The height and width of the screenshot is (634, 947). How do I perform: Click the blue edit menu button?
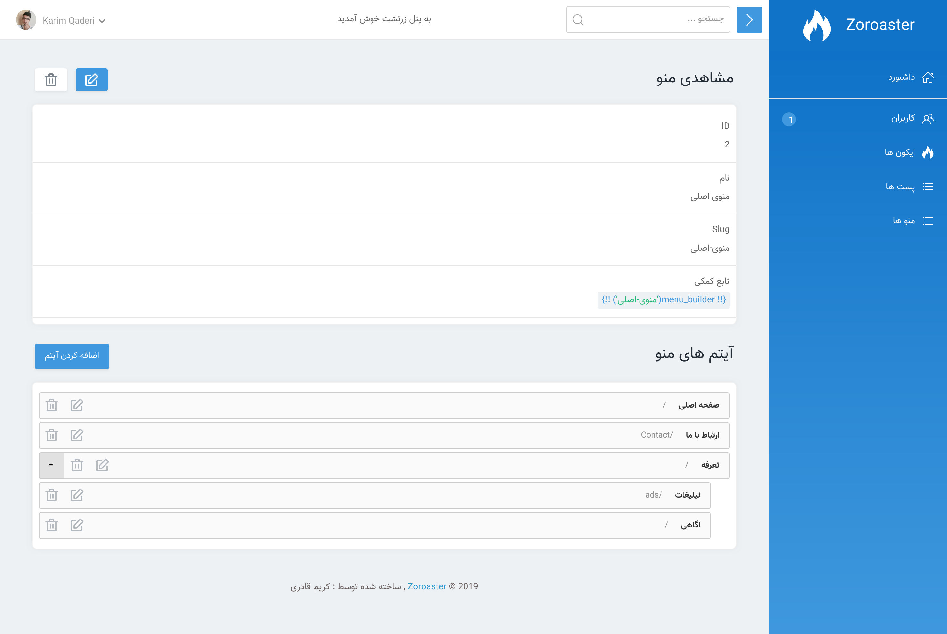click(x=92, y=80)
